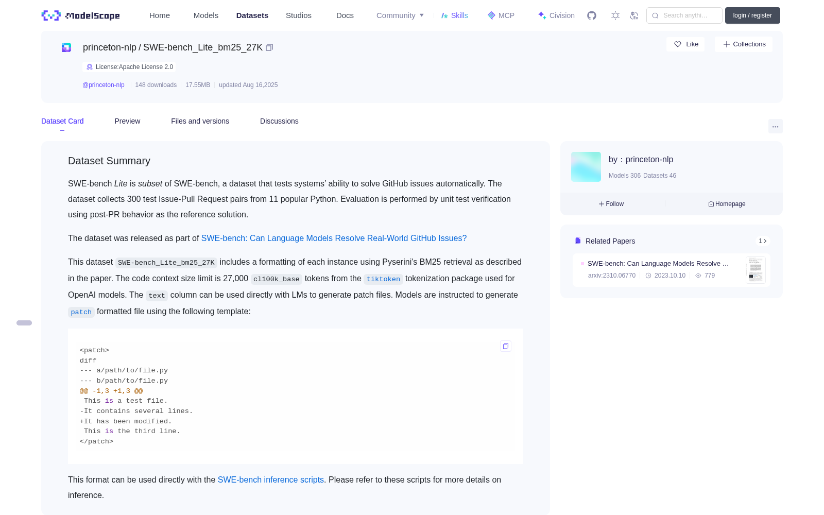Open the three-dots more options button

tap(776, 127)
